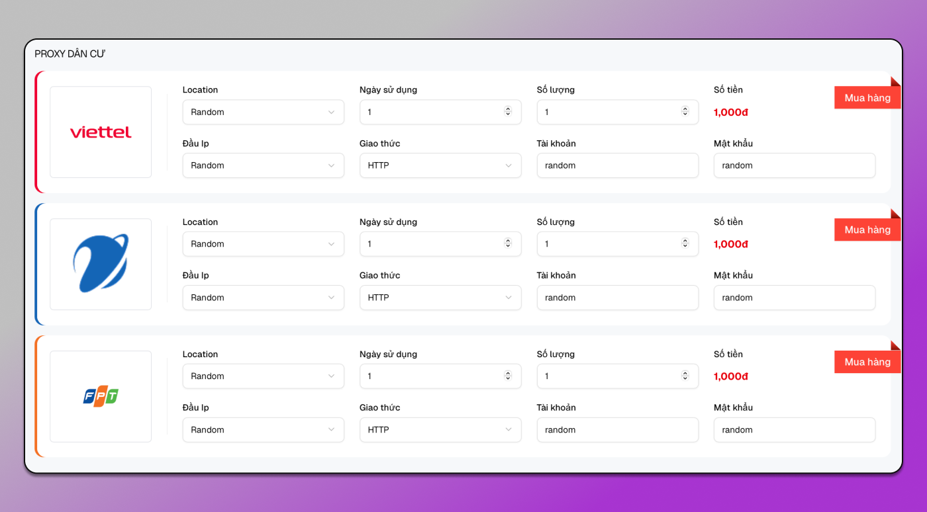Open Location dropdown in VNPT row
Viewport: 927px width, 512px height.
(x=264, y=244)
